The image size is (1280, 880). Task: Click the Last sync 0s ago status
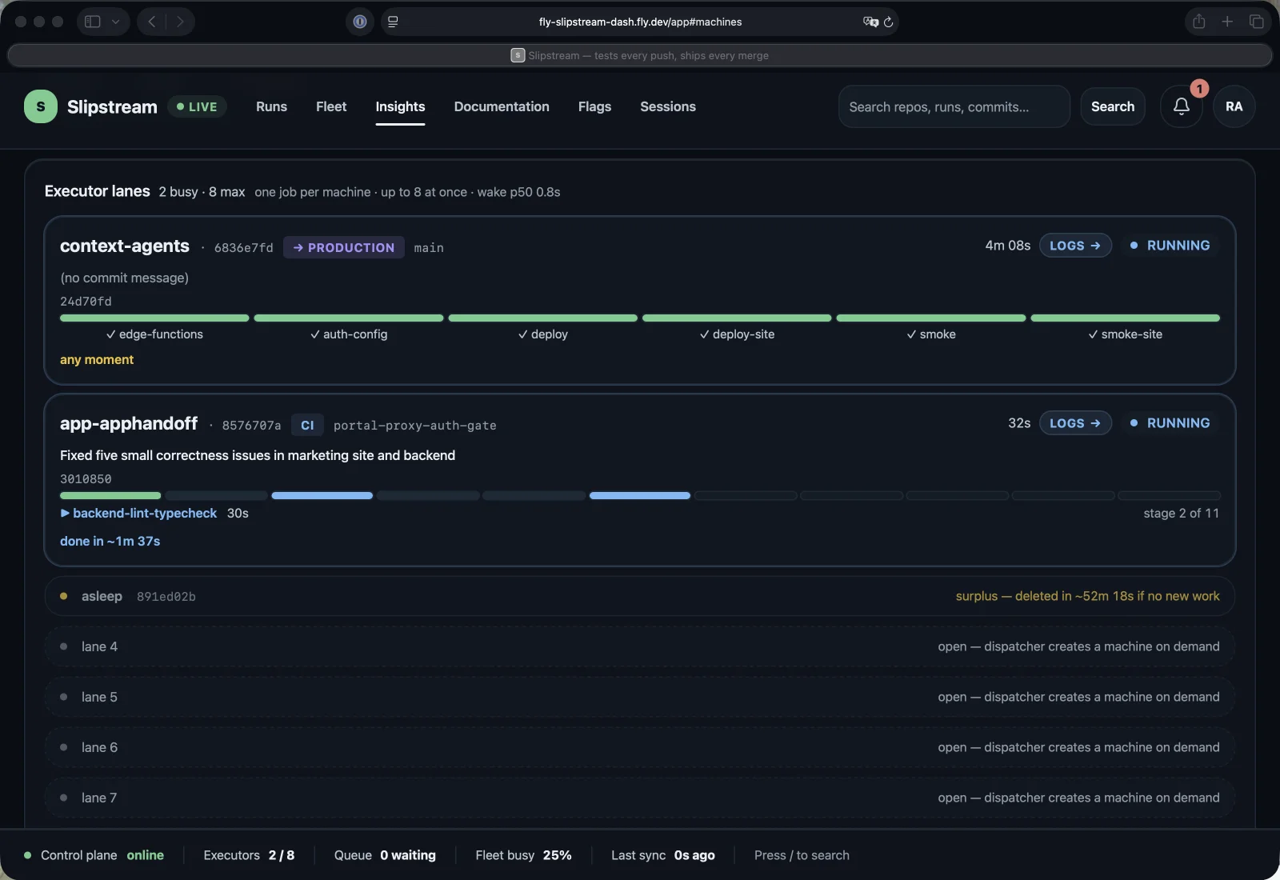663,855
